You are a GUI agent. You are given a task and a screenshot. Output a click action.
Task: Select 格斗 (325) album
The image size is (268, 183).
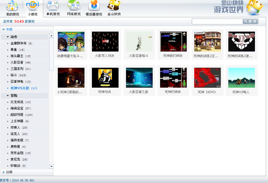(x=18, y=75)
